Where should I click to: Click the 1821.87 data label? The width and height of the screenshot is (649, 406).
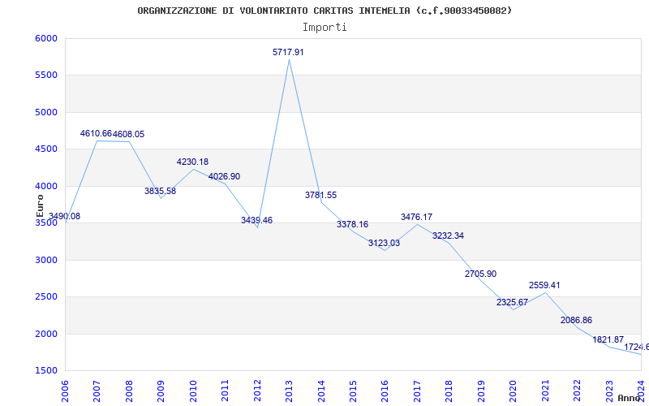[x=608, y=339]
